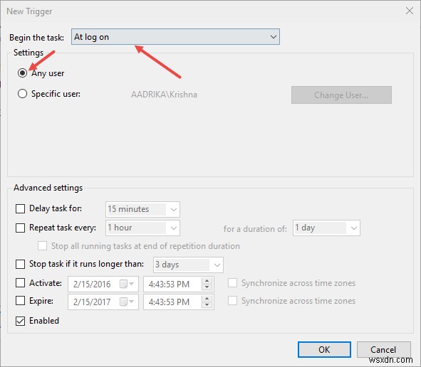Image resolution: width=421 pixels, height=367 pixels.
Task: Enable Repeat task every checkbox
Action: coord(20,228)
